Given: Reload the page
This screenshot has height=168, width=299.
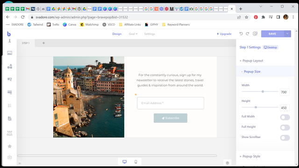Looking at the screenshot, I should (x=23, y=17).
